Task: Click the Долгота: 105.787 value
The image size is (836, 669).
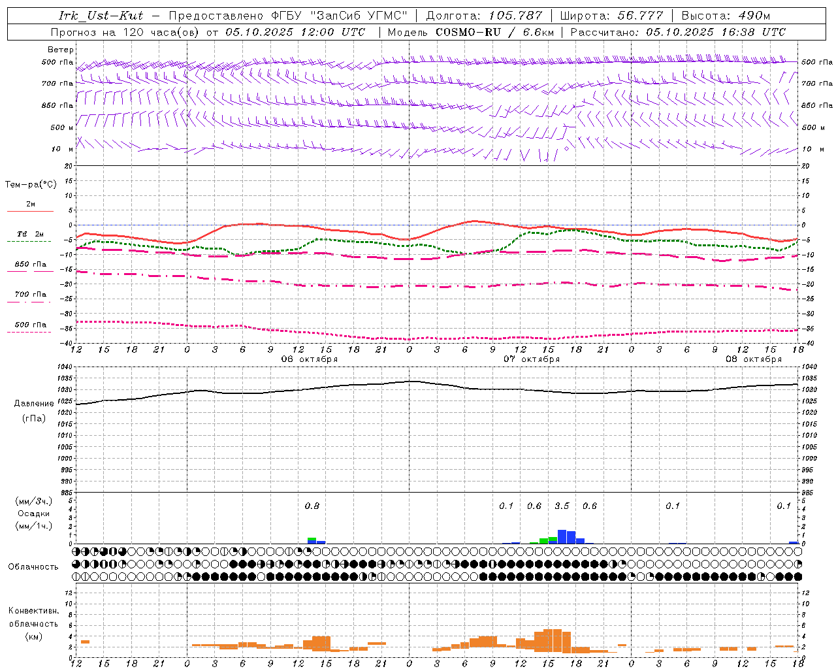Action: pyautogui.click(x=484, y=16)
